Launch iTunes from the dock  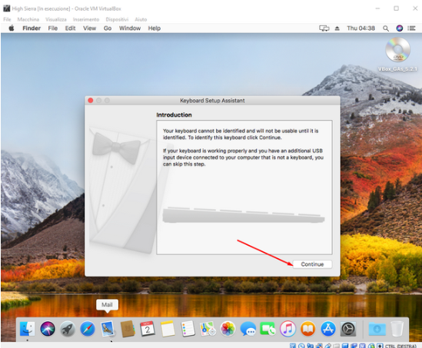[x=287, y=329]
